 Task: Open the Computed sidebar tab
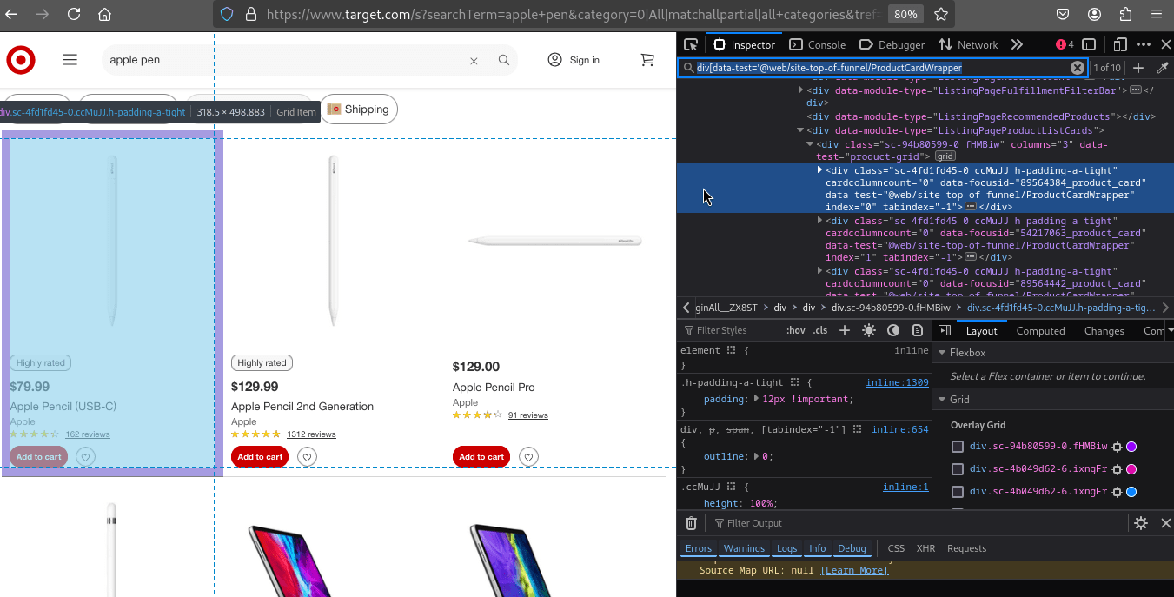(x=1040, y=330)
